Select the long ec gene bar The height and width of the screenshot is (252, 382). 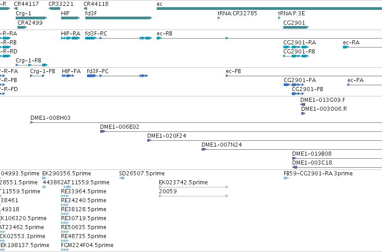(269, 9)
